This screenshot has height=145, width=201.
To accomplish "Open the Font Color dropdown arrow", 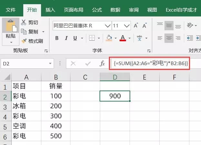I will (130, 38).
